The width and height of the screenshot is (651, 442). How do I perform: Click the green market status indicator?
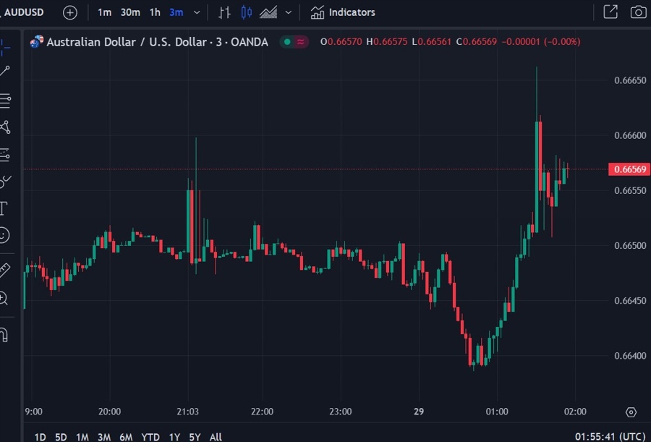(x=287, y=41)
